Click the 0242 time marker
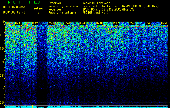This screenshot has height=108, width=170. coord(35,23)
